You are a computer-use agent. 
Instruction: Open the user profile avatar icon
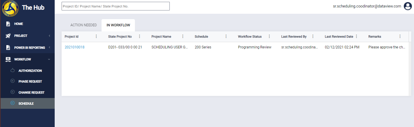point(408,6)
